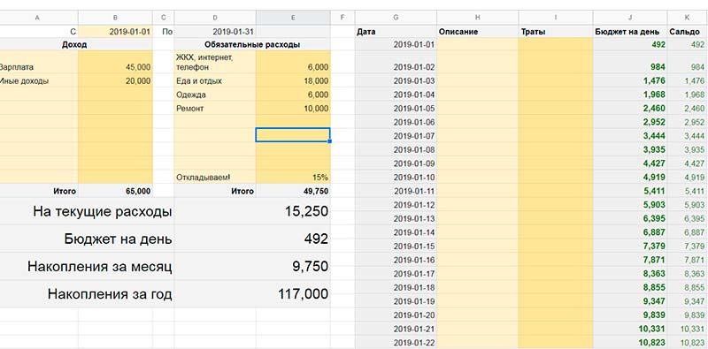Select the 15% savings cell
The width and height of the screenshot is (708, 349).
pos(293,178)
